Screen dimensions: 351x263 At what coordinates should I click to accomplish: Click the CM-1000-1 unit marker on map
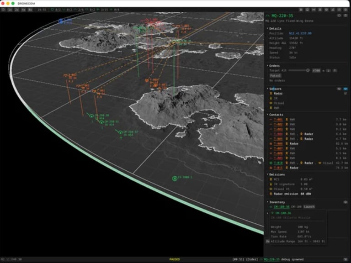[x=174, y=178]
